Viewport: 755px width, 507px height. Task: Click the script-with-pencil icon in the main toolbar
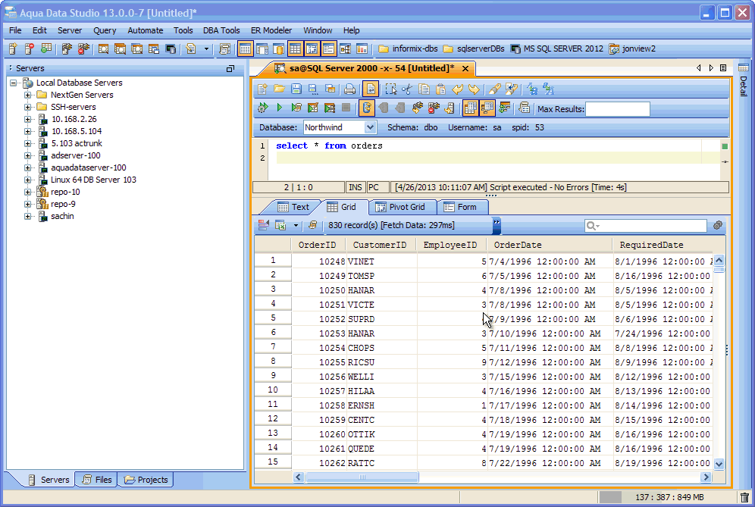[x=191, y=49]
